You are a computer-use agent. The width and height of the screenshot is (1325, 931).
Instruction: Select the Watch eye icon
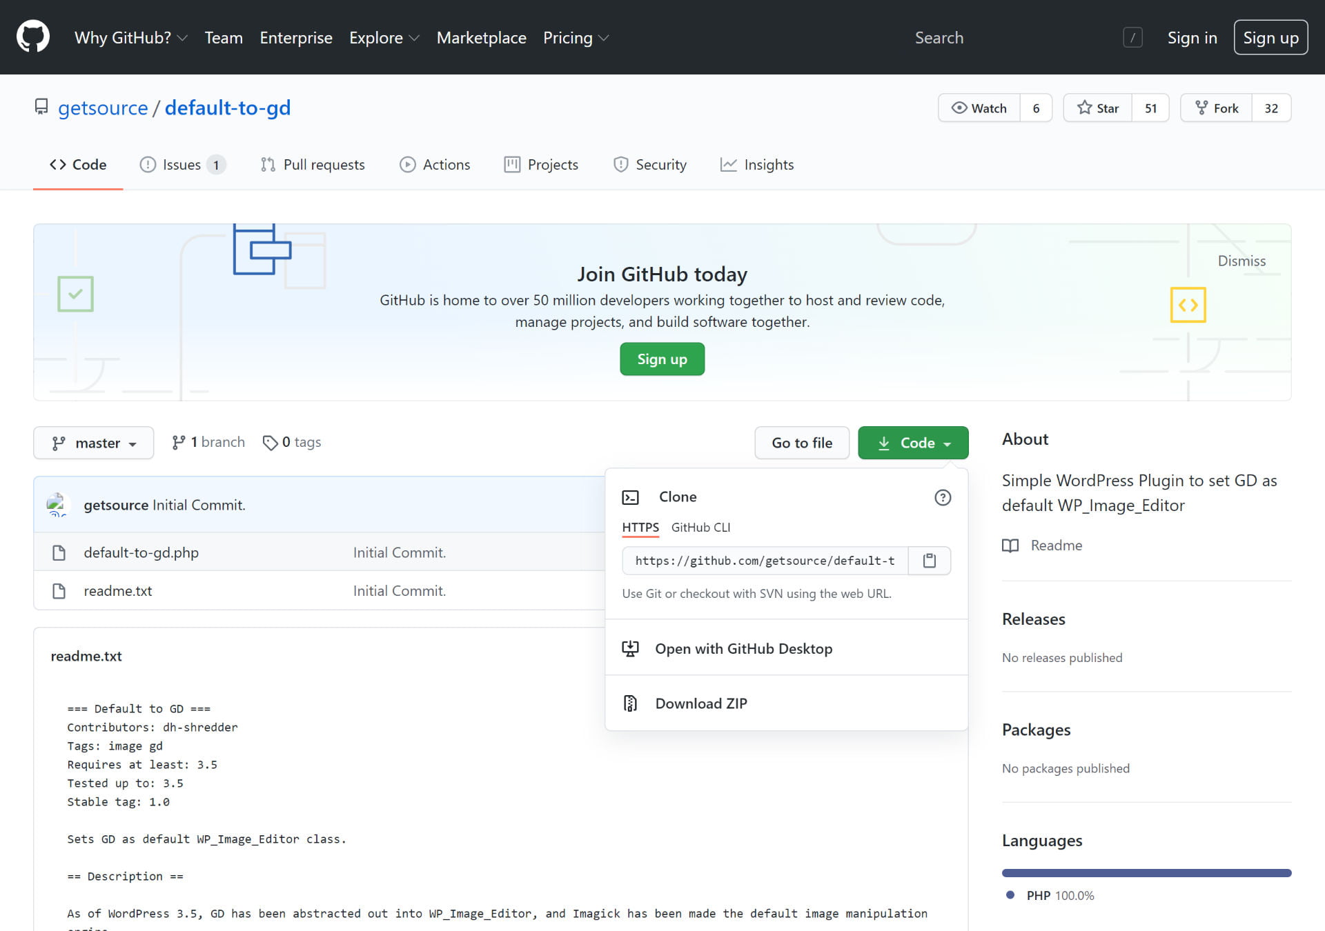click(x=959, y=108)
